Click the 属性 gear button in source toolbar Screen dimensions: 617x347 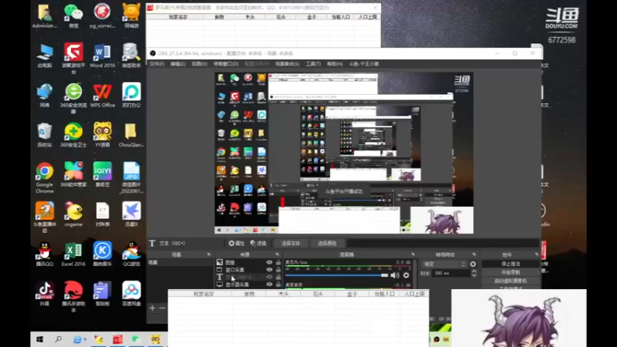(x=237, y=244)
